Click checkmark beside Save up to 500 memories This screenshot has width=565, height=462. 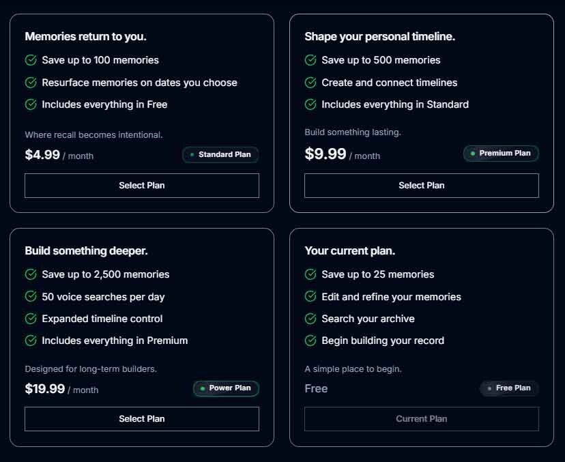[x=310, y=60]
